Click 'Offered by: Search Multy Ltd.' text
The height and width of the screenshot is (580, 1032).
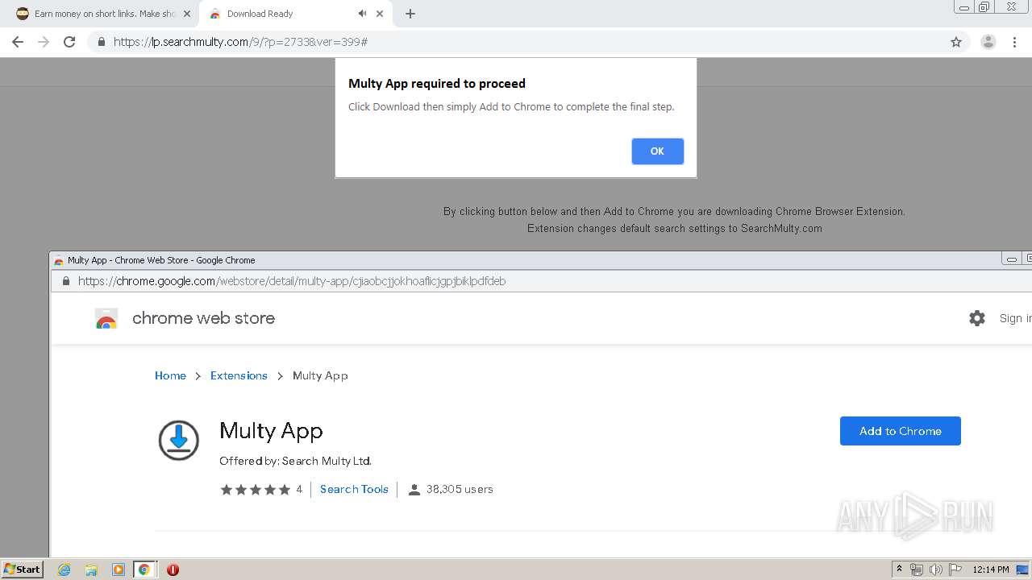tap(295, 461)
